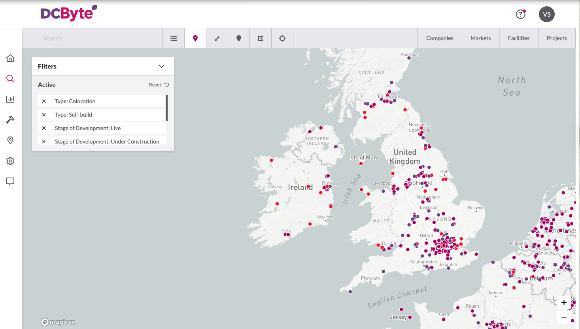
Task: Select the map pin view icon
Action: 195,38
